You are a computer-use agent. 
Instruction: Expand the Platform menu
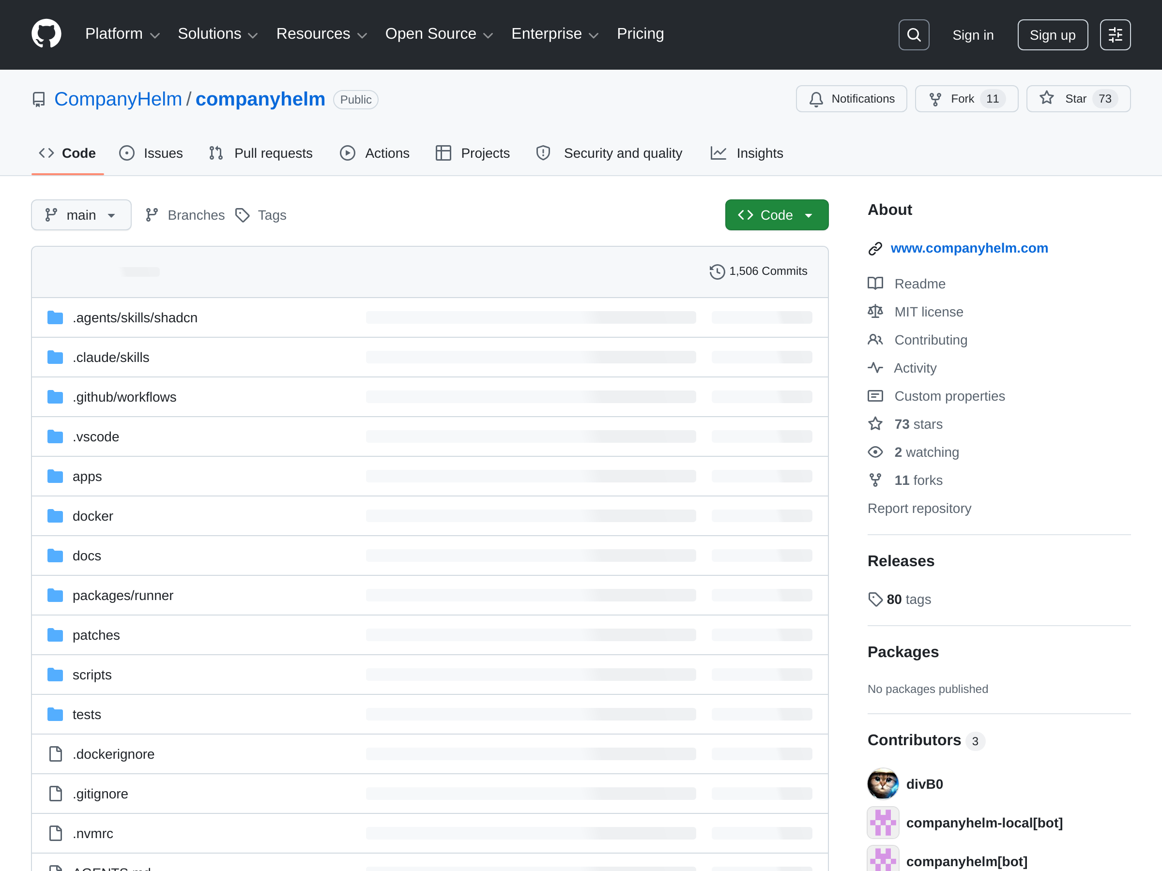[x=122, y=34]
